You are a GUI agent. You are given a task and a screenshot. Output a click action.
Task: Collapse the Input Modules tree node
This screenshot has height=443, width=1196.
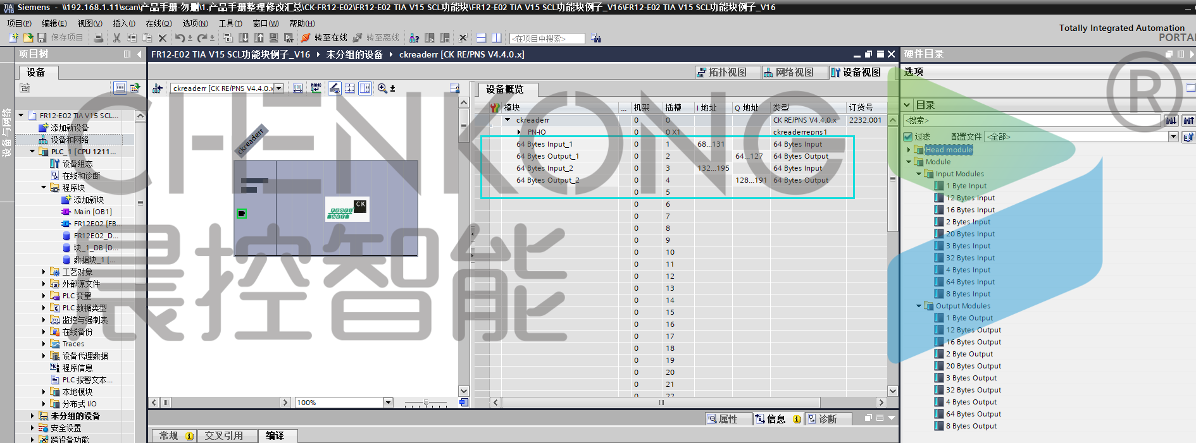pyautogui.click(x=919, y=174)
